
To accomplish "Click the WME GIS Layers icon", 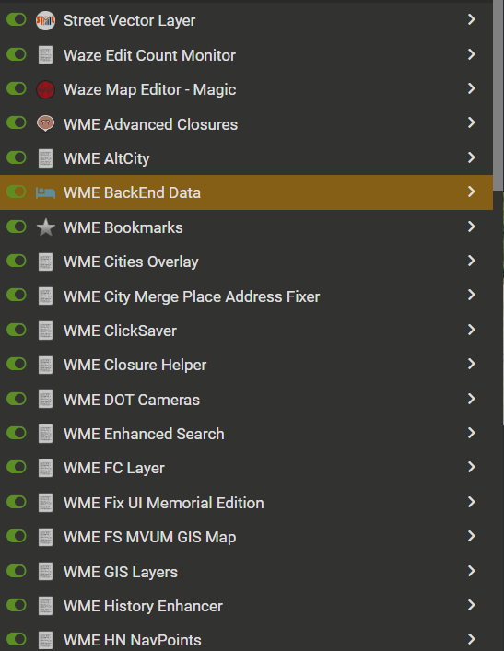I will (45, 571).
